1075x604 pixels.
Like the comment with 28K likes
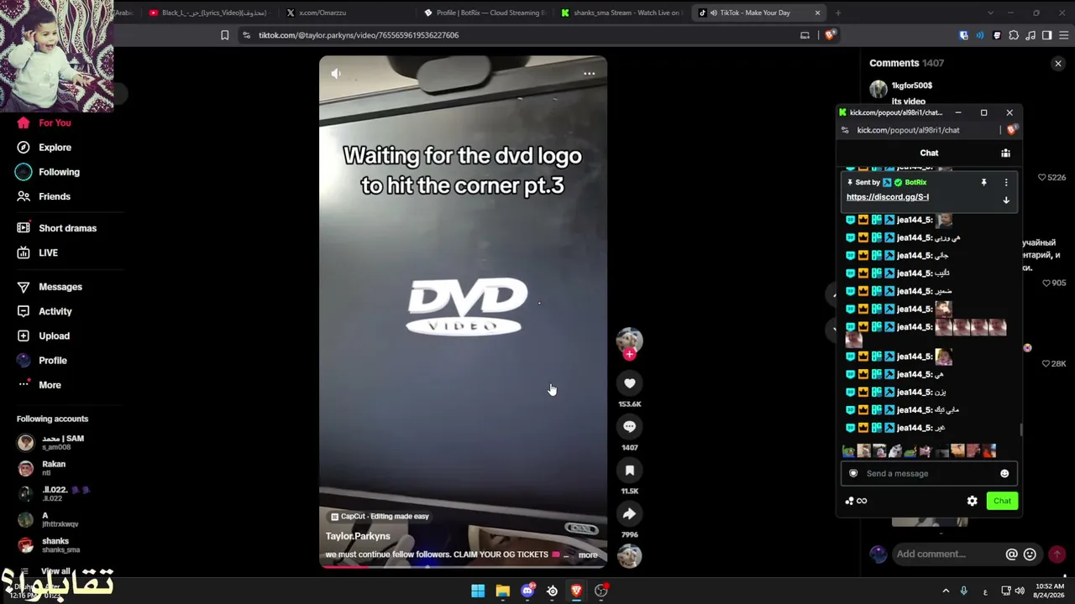tap(1046, 364)
